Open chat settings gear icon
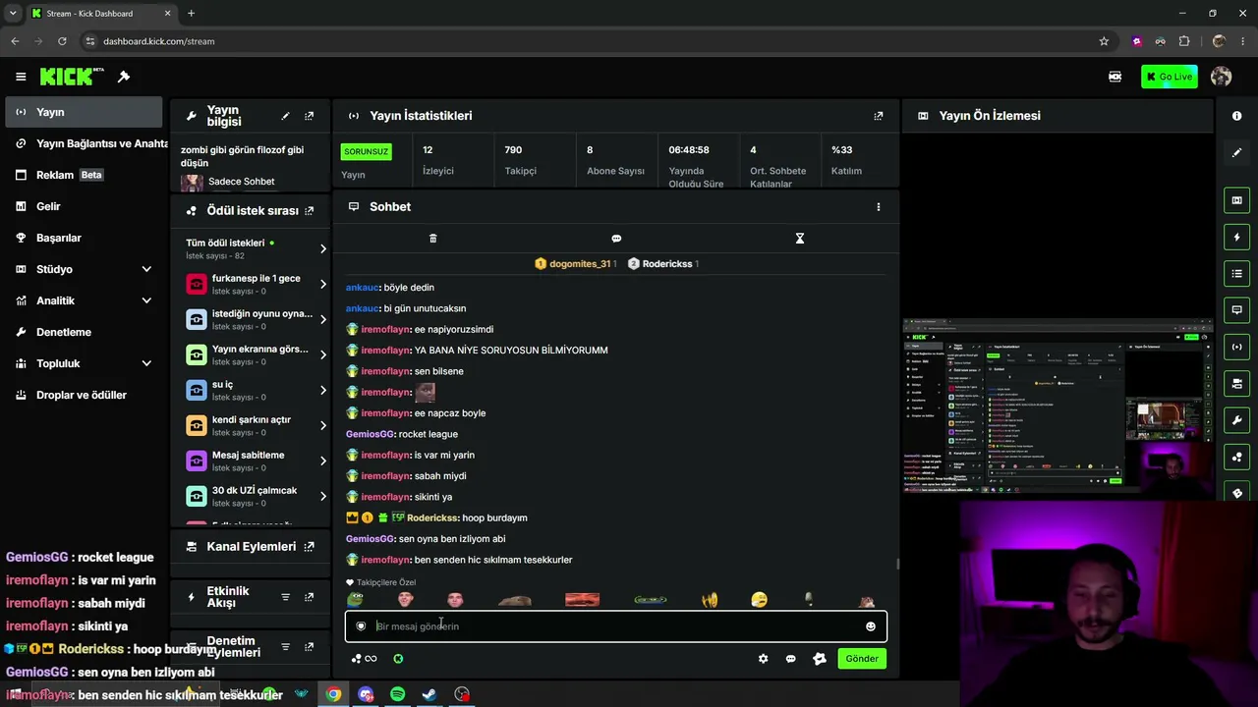Screen dimensions: 1258x707 click(763, 659)
